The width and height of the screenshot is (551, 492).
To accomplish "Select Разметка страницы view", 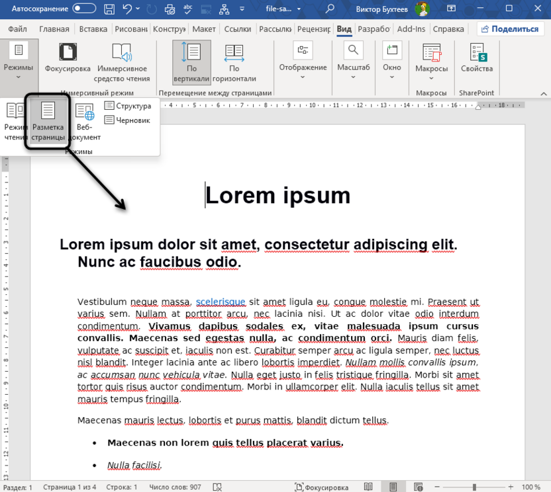I will (48, 122).
